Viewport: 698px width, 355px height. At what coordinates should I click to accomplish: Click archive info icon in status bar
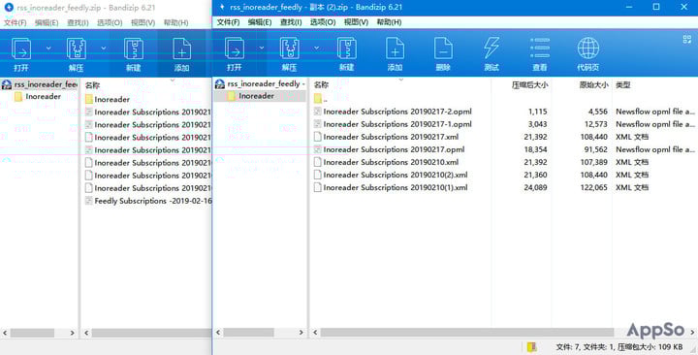click(x=531, y=346)
